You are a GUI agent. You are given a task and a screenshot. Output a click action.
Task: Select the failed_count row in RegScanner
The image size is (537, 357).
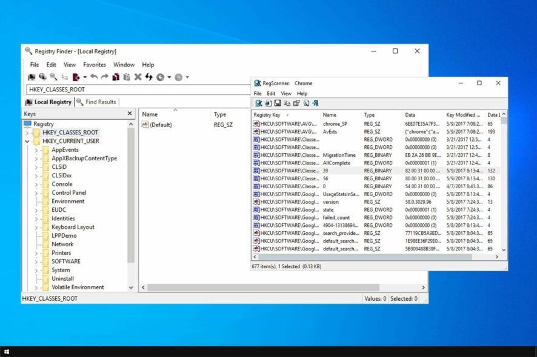pos(376,218)
